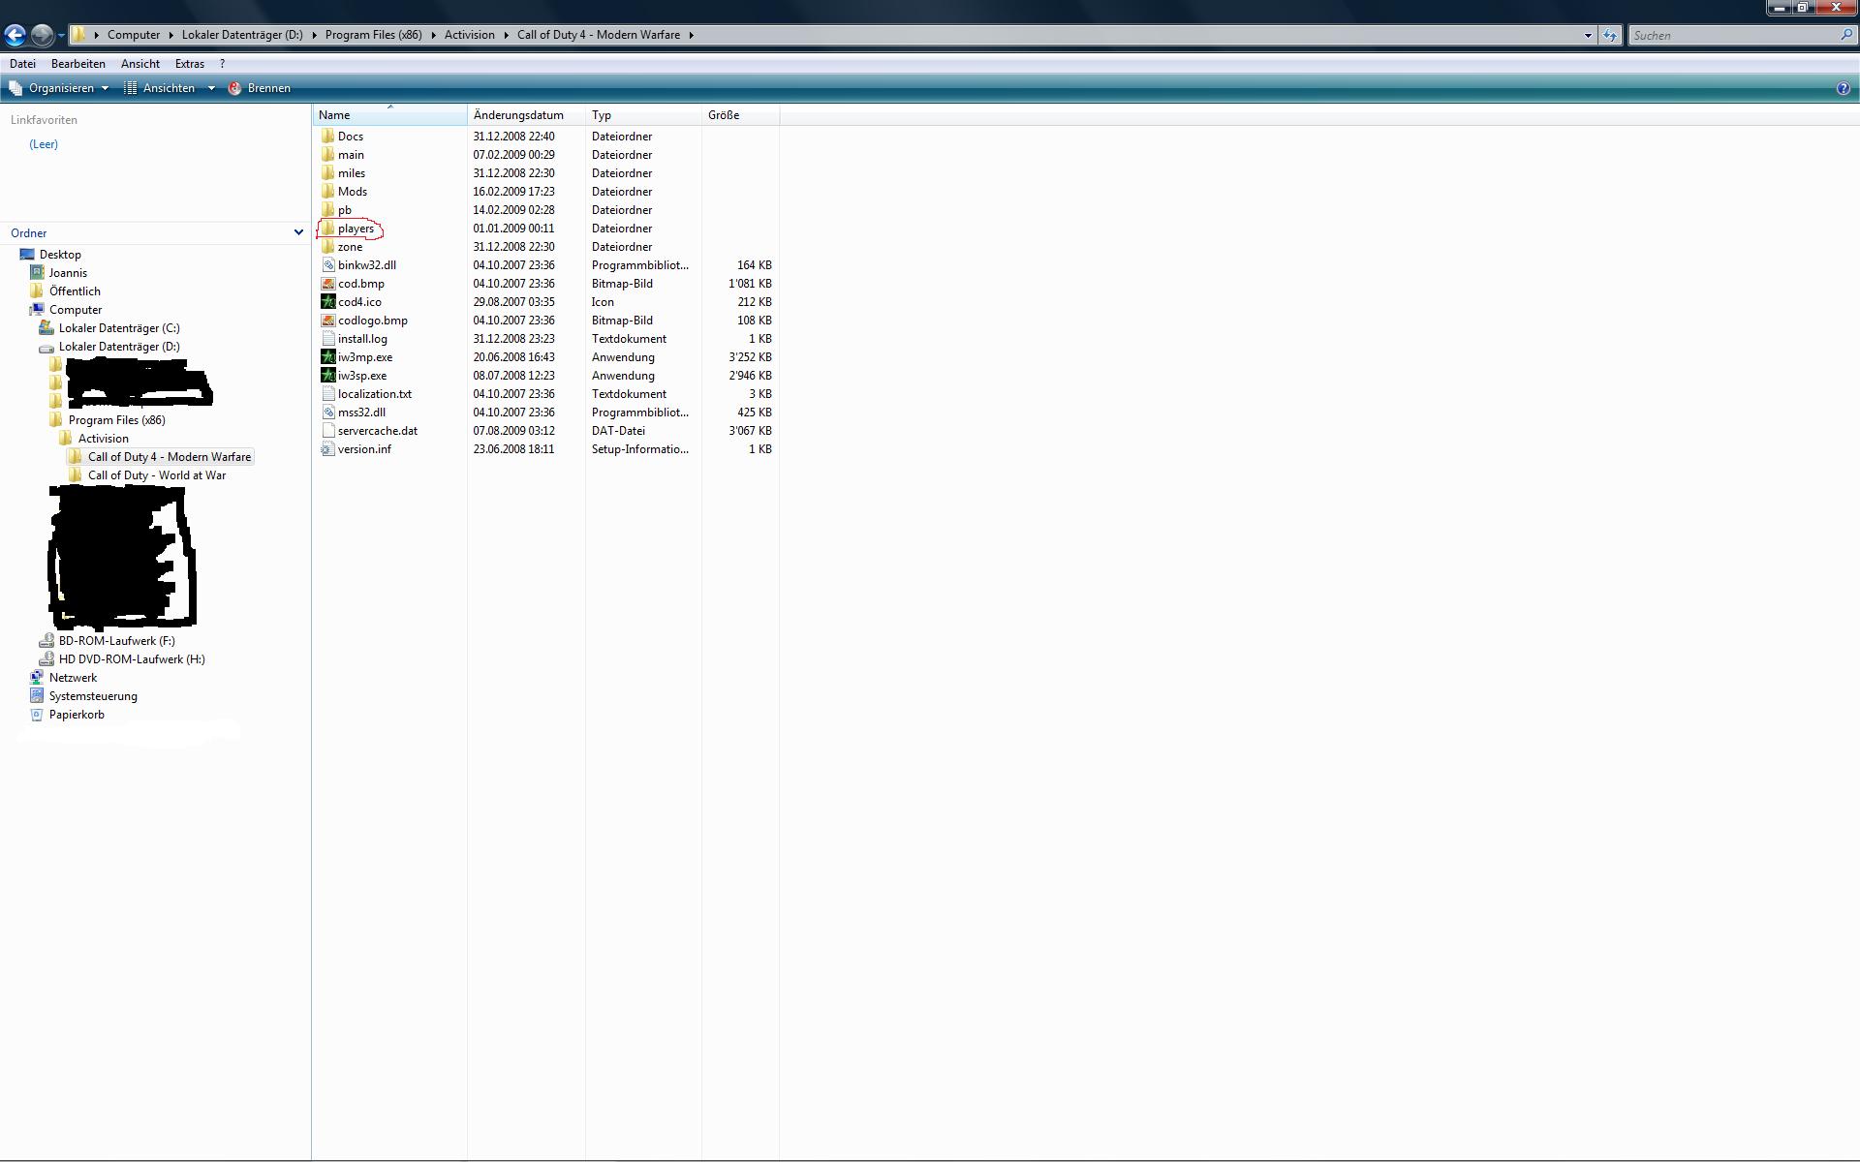Select the cod.bmp bitmap file icon
Viewport: 1860px width, 1162px height.
point(328,284)
